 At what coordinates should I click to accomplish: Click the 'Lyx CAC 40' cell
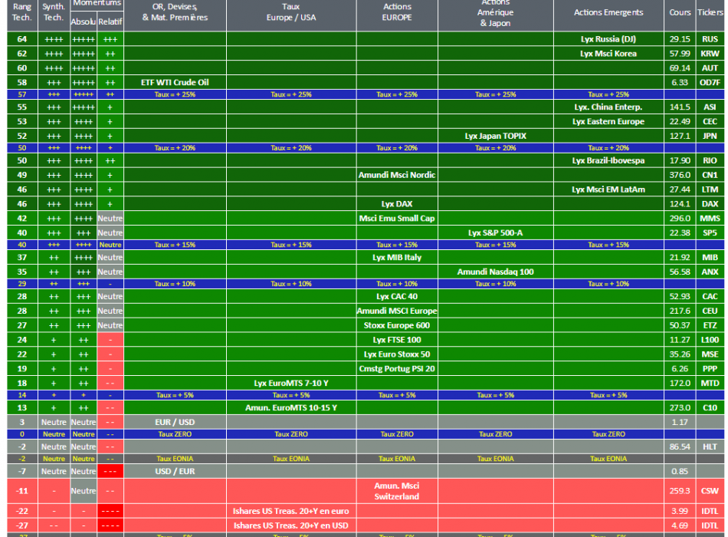tap(397, 296)
